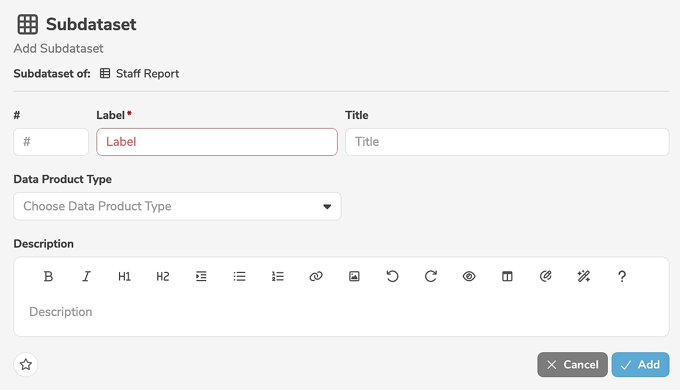Toggle the favorite star button
Viewport: 680px width, 390px height.
click(x=26, y=365)
